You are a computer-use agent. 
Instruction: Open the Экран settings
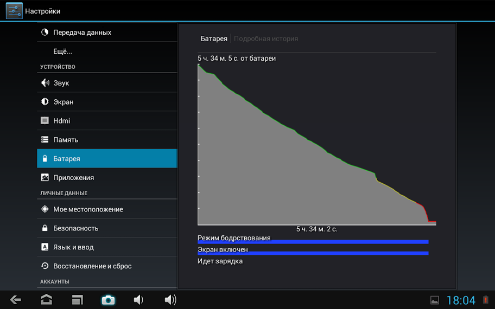click(x=107, y=101)
